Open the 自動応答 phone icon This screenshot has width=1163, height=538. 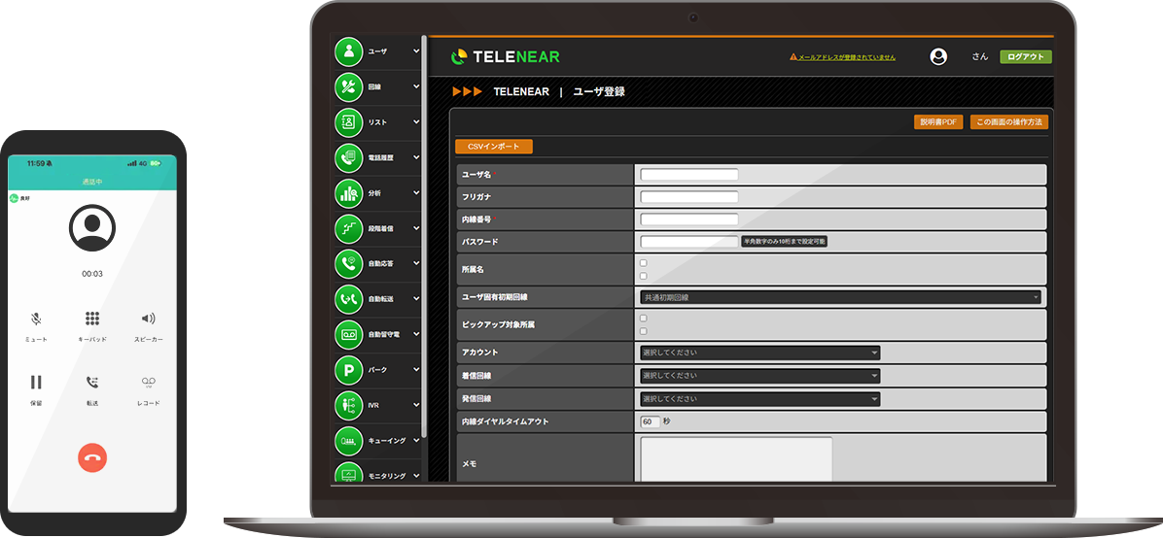click(x=348, y=263)
